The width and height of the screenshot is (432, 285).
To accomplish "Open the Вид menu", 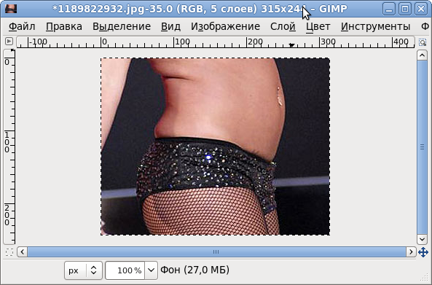I will coord(170,26).
